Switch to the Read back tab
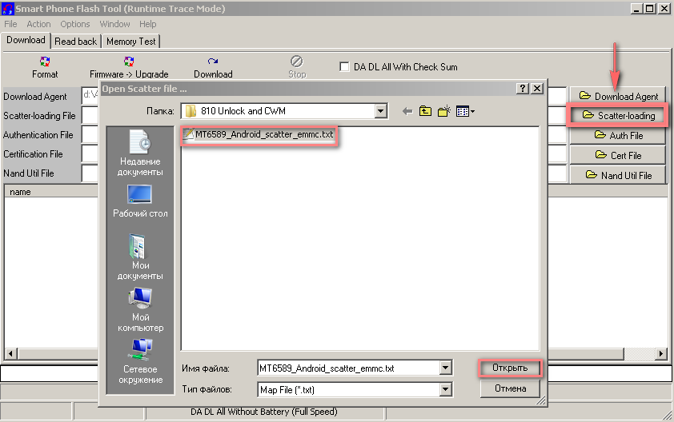Viewport: 674px width, 422px height. click(x=76, y=42)
